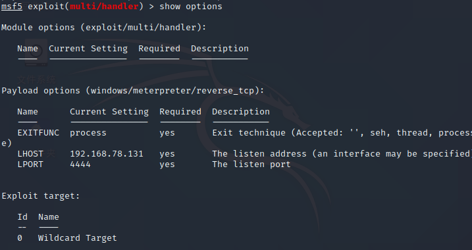Viewport: 472px width, 250px height.
Task: Click the 'Module options (exploit/multi/handler):' heading
Action: (x=104, y=28)
